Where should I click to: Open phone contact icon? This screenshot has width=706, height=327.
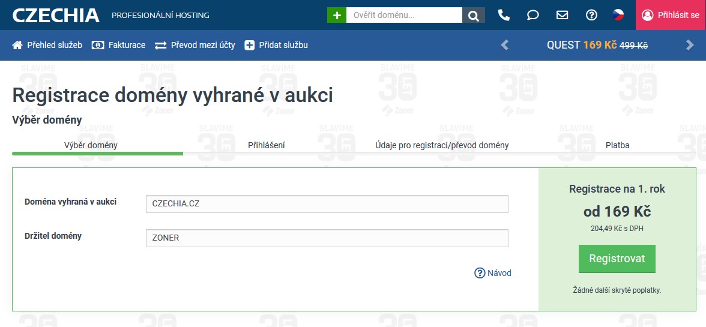tap(504, 15)
